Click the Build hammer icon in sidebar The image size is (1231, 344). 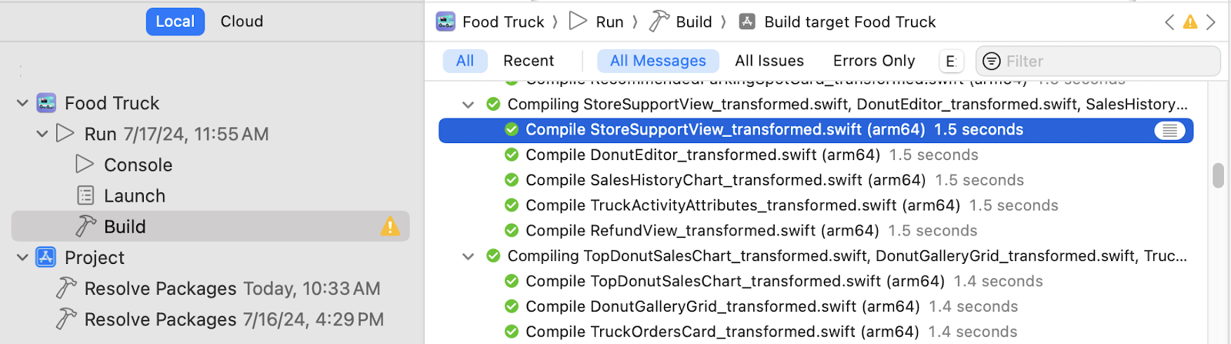pyautogui.click(x=85, y=226)
